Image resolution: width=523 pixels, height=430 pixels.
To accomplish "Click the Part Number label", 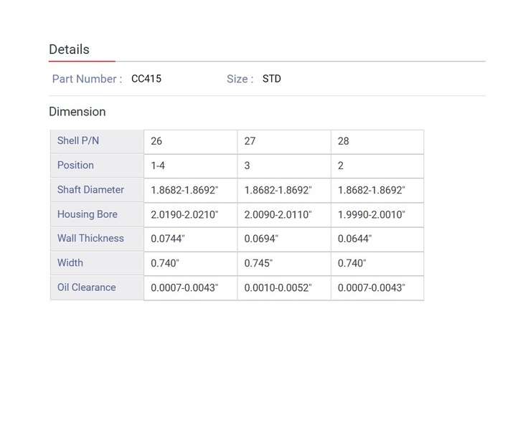I will (87, 79).
